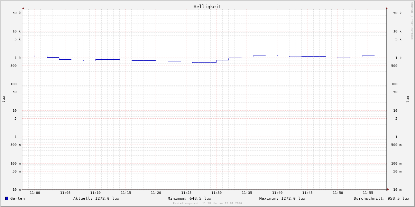
Task: Click the 11:45 time axis label
Action: click(307, 193)
